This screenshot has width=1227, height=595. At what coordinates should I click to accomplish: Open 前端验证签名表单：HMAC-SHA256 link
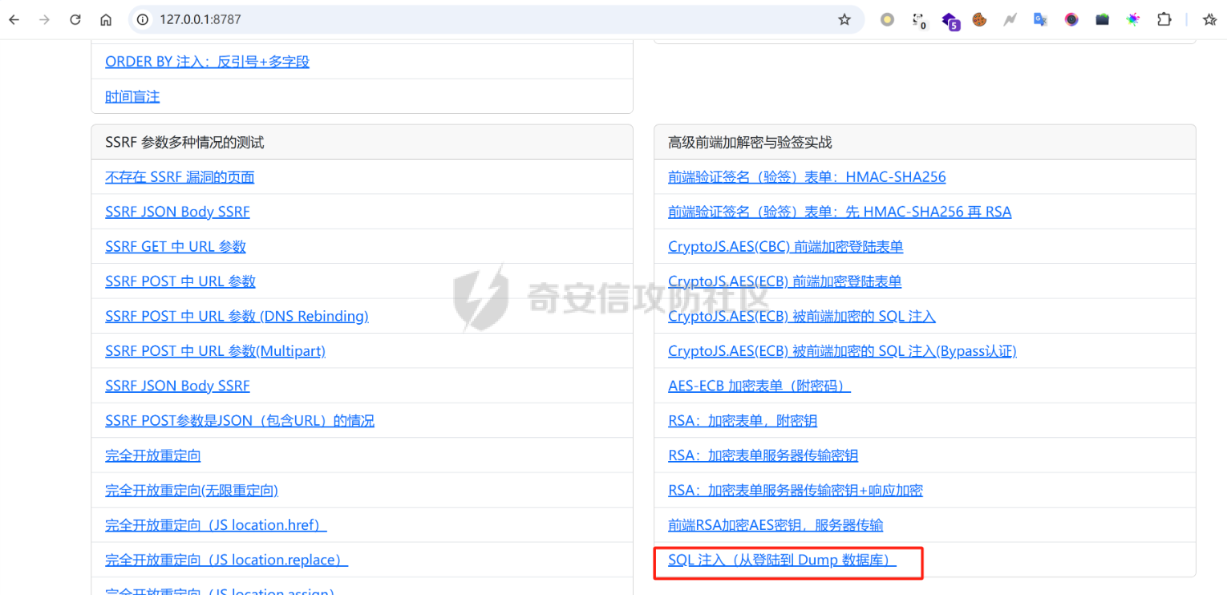click(x=807, y=177)
